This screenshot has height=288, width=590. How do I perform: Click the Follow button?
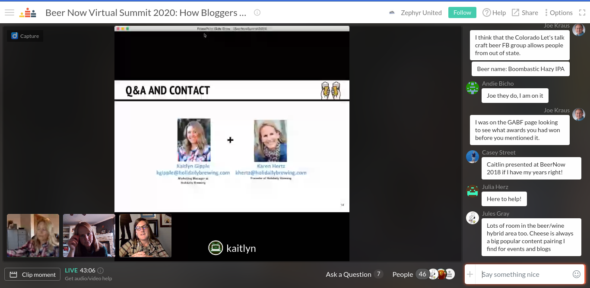click(x=462, y=12)
